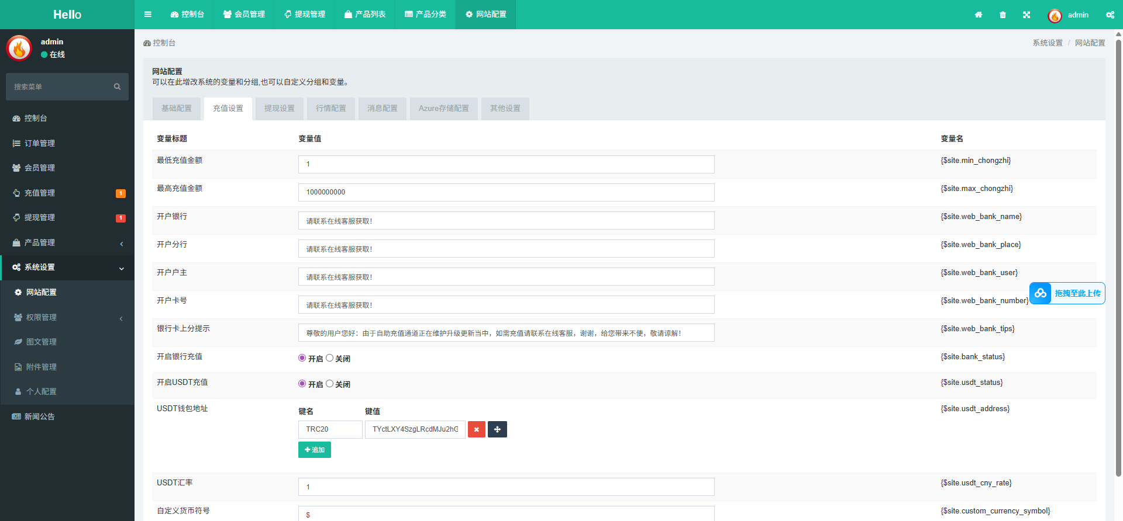Click the trash icon in top bar
This screenshot has width=1123, height=521.
tap(1003, 15)
